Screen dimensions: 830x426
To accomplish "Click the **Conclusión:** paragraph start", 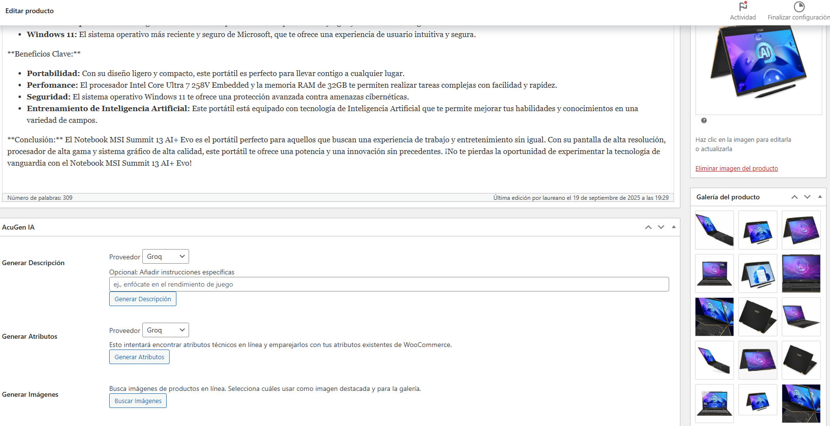I will point(35,140).
